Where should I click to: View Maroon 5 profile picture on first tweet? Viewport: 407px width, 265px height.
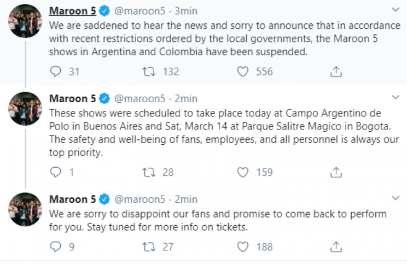coord(25,21)
